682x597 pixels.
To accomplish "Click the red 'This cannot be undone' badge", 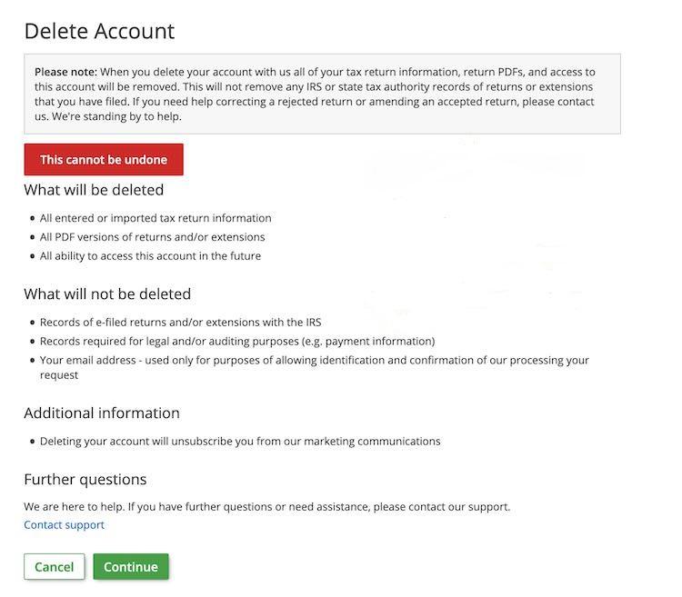I will click(x=104, y=160).
